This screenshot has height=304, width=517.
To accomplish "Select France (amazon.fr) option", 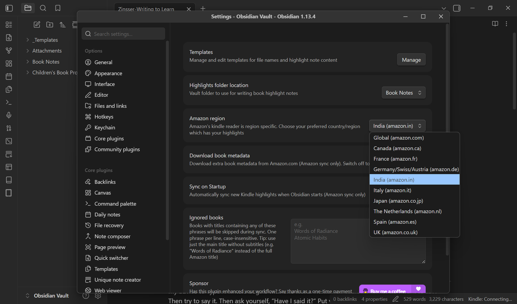I will 414,158.
